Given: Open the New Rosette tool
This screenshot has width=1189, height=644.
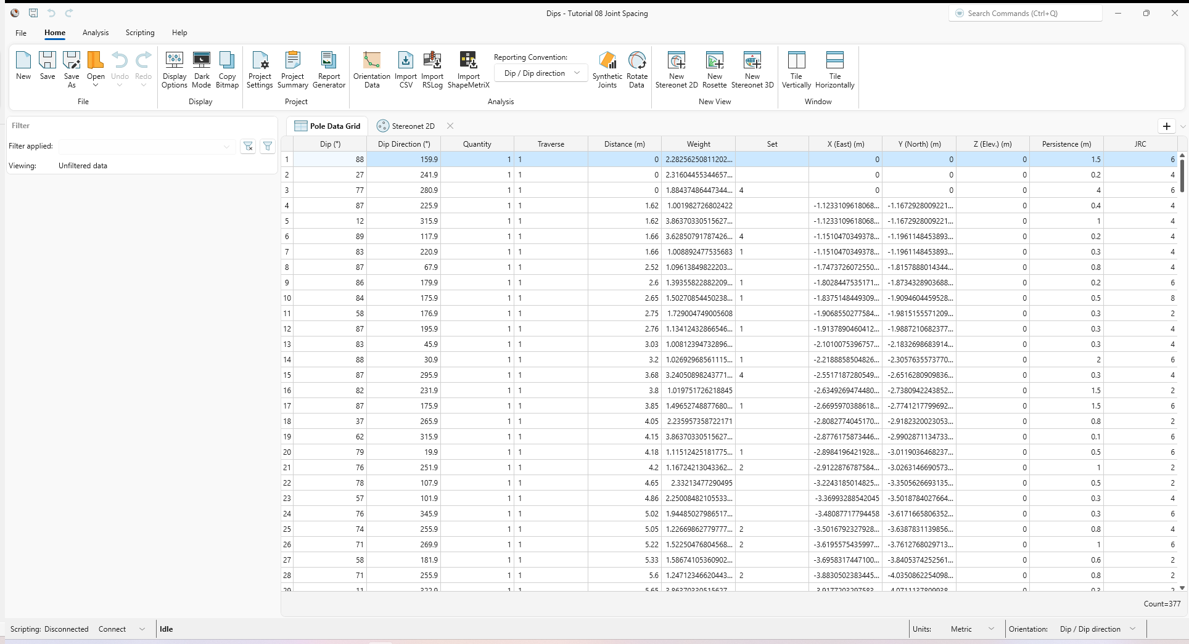Looking at the screenshot, I should tap(714, 68).
